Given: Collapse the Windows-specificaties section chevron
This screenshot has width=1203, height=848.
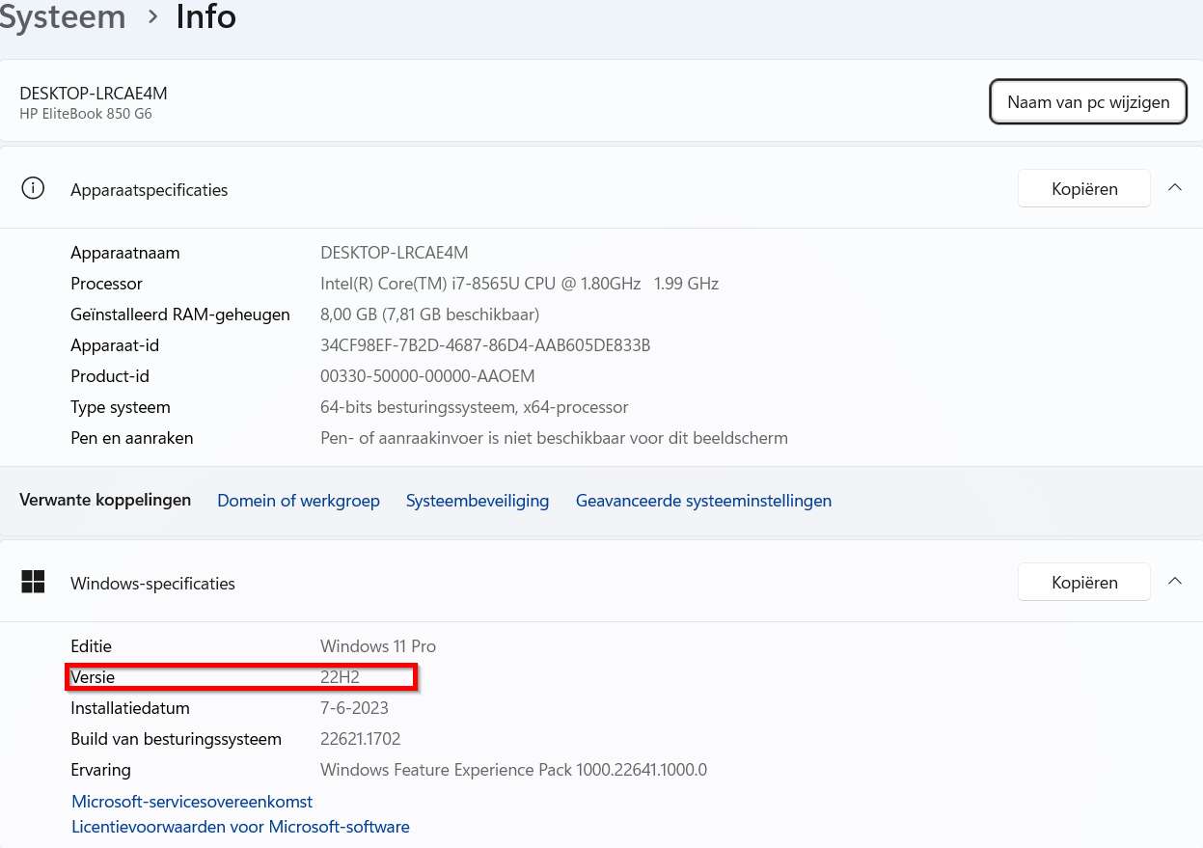Looking at the screenshot, I should [x=1174, y=581].
